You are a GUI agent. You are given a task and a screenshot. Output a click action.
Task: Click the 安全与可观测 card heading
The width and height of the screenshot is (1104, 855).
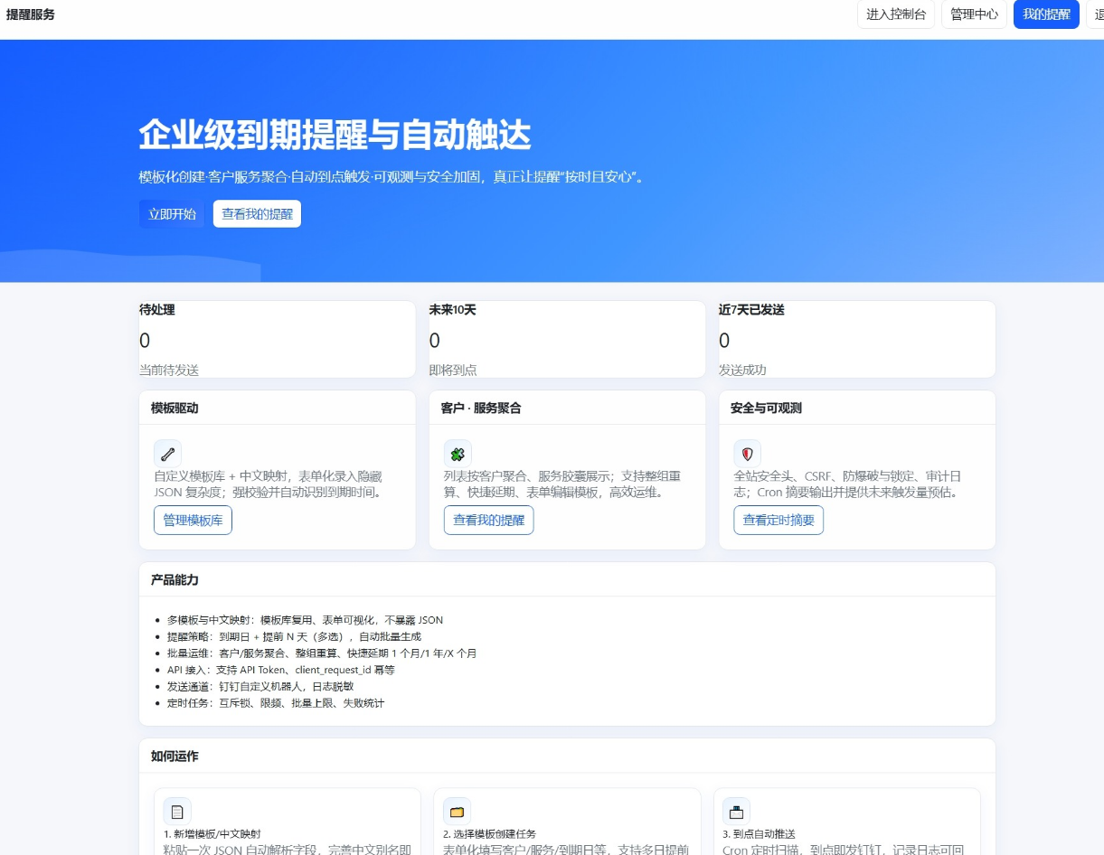[766, 409]
